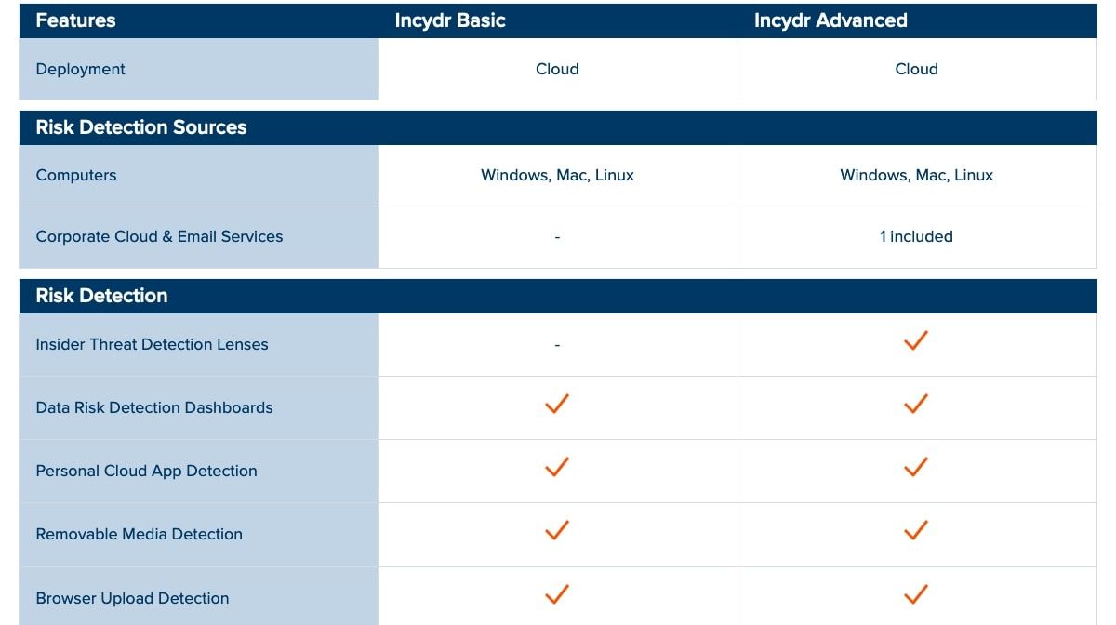1116x625 pixels.
Task: Click the '1 included' cell under Incydr Advanced
Action: (x=916, y=236)
